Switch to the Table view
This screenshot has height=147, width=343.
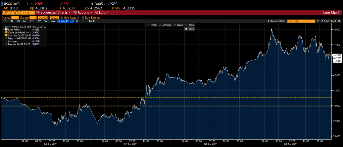pos(92,21)
